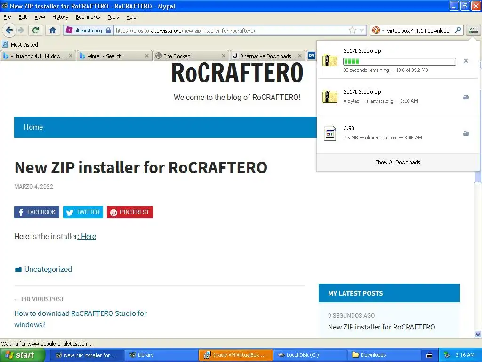This screenshot has width=482, height=362.
Task: Open latest post New ZIP installer for RoCRAFTERO
Action: (381, 327)
